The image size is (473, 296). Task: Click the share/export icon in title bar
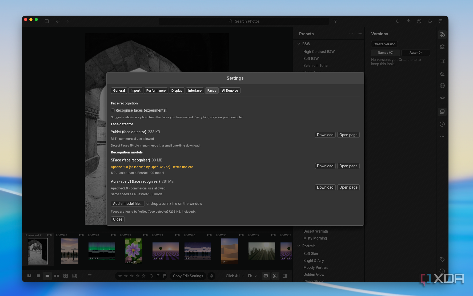(x=408, y=21)
